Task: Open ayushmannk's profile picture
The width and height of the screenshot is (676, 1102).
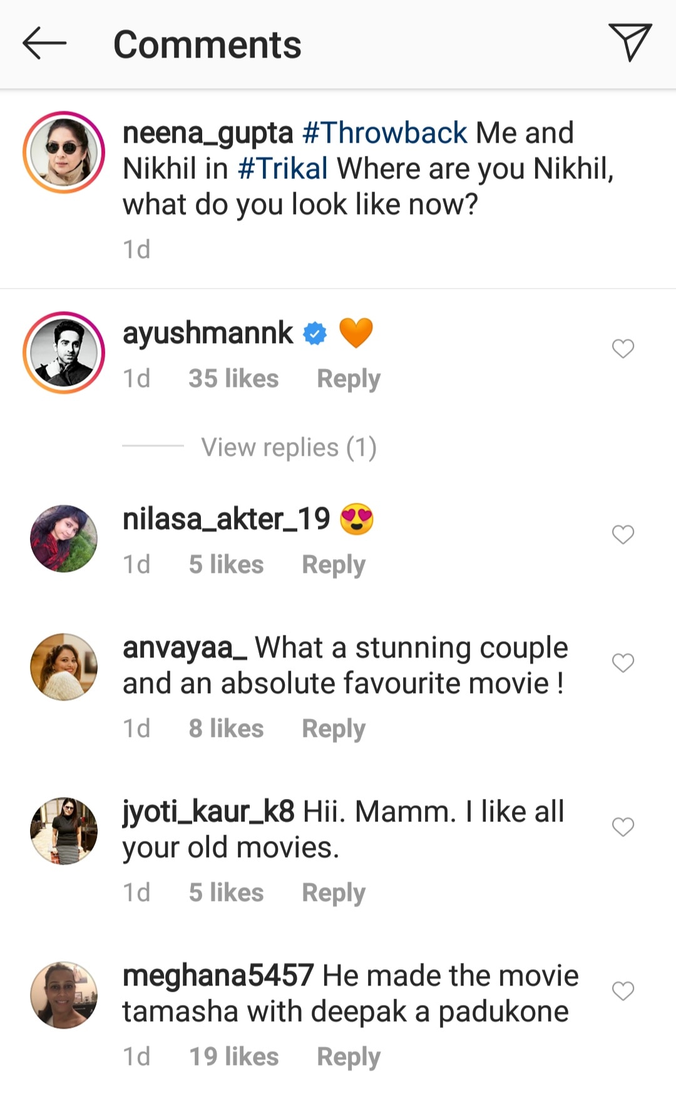Action: tap(64, 353)
